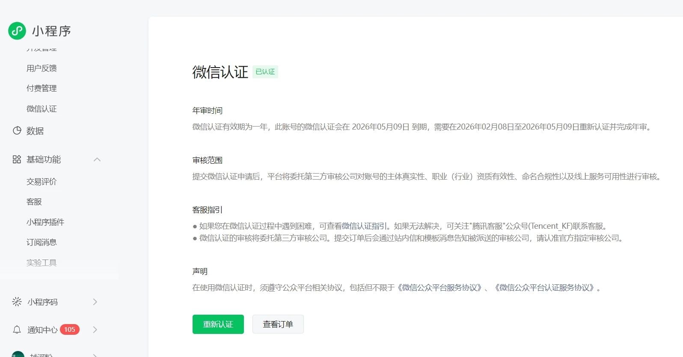The width and height of the screenshot is (683, 357).
Task: Click the 基础功能 section label
Action: point(44,159)
